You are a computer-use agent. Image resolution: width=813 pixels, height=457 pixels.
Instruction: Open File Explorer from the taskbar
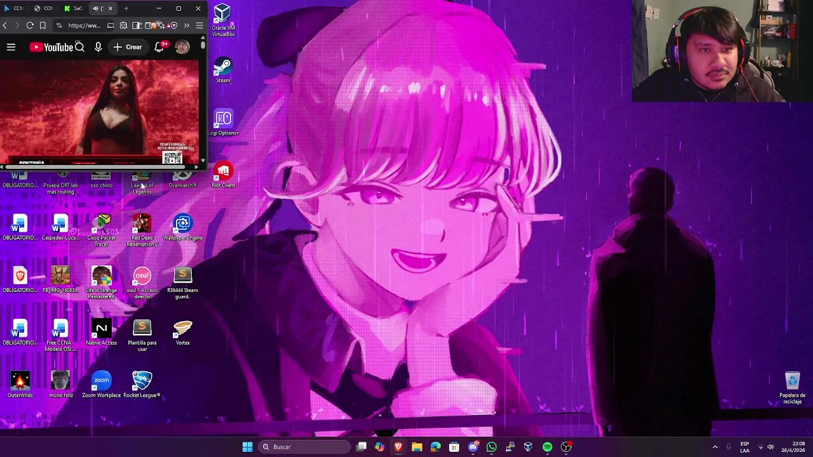point(417,447)
